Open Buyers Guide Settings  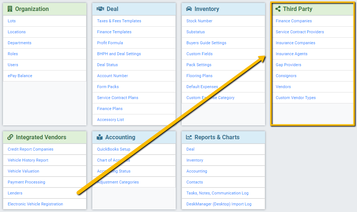click(206, 43)
